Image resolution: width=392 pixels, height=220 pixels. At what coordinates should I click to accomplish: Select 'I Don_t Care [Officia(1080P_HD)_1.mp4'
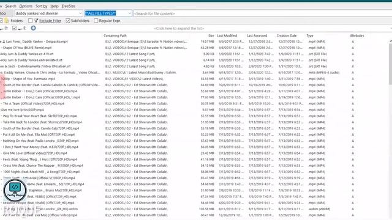(x=41, y=97)
